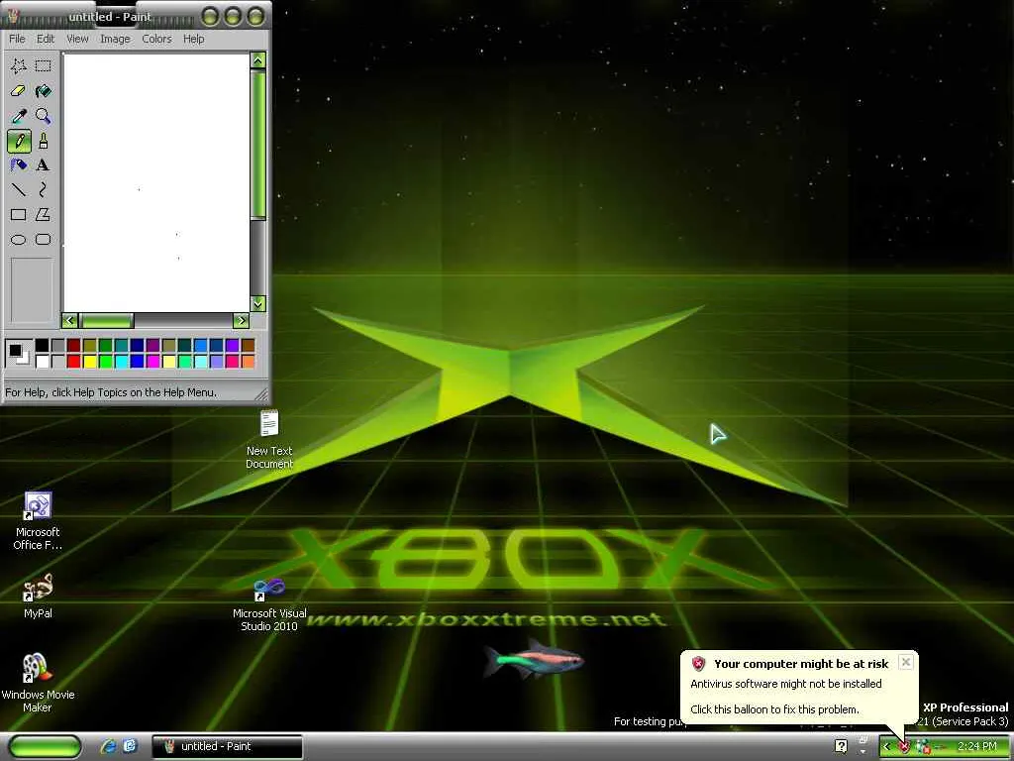The height and width of the screenshot is (761, 1014).
Task: Choose the Eraser tool
Action: (18, 90)
